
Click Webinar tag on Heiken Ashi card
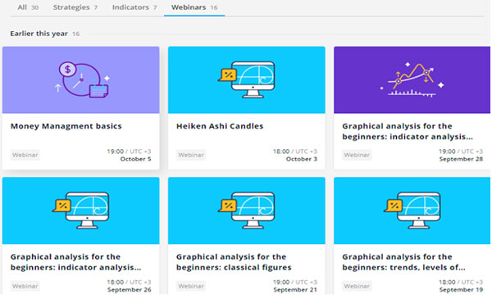191,155
